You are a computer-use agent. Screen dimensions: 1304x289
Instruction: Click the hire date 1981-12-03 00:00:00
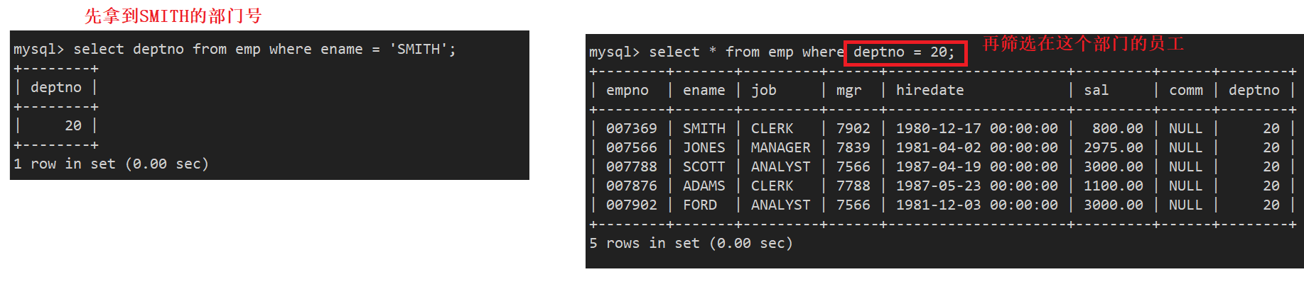click(976, 205)
